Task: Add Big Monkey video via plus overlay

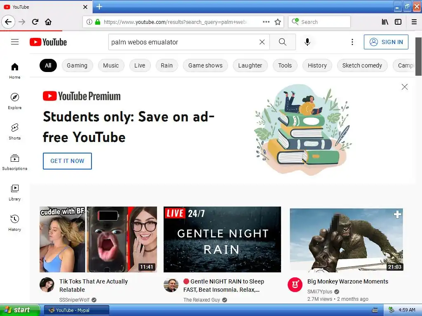Action: (397, 214)
